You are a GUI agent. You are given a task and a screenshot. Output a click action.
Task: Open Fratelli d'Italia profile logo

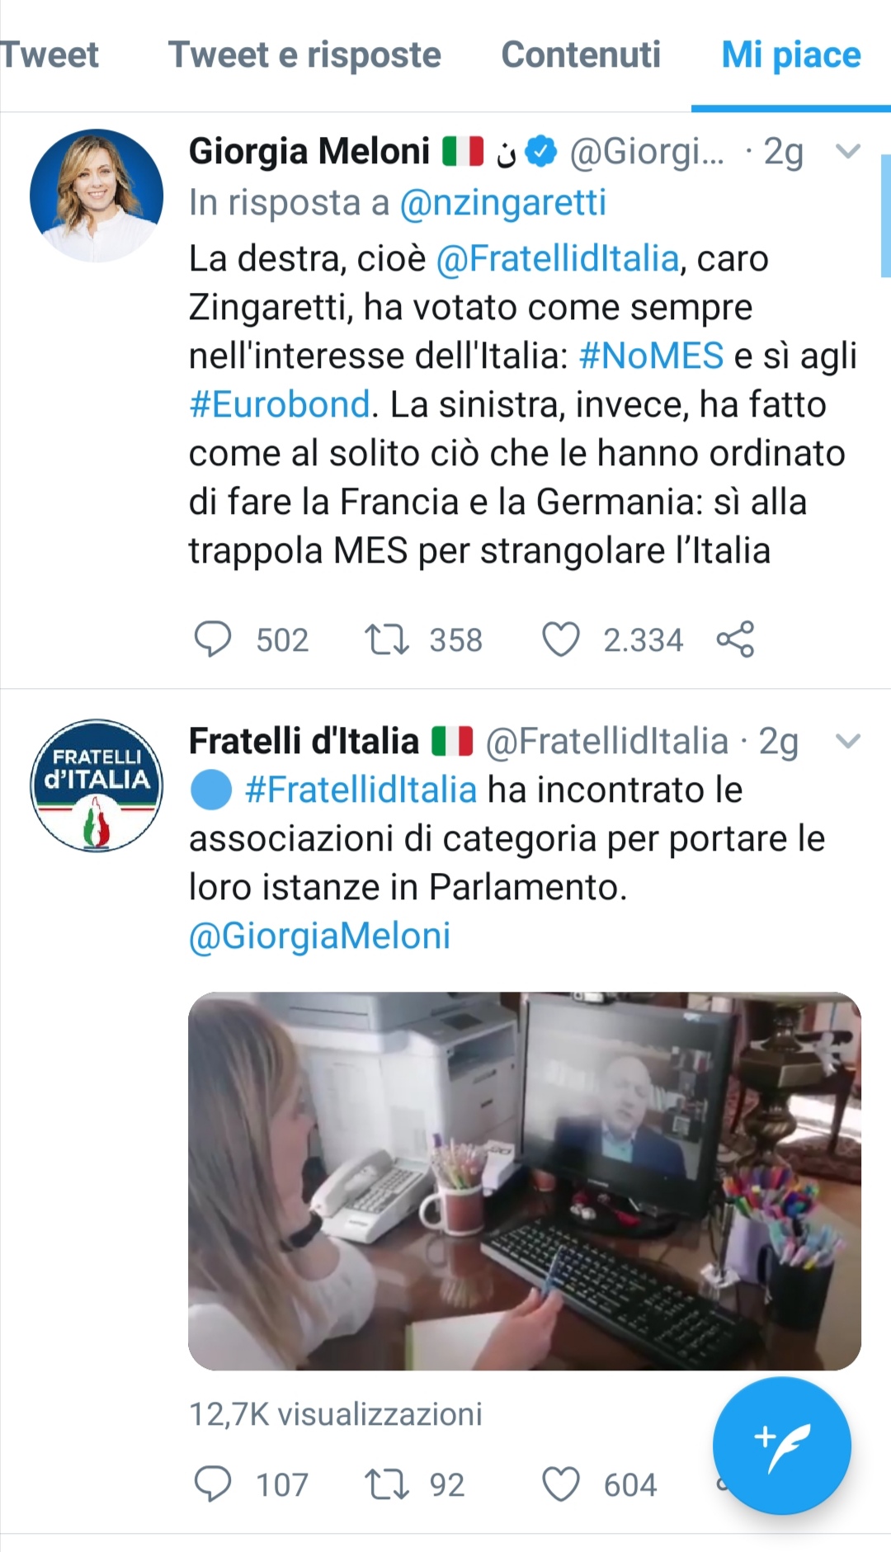[x=97, y=785]
